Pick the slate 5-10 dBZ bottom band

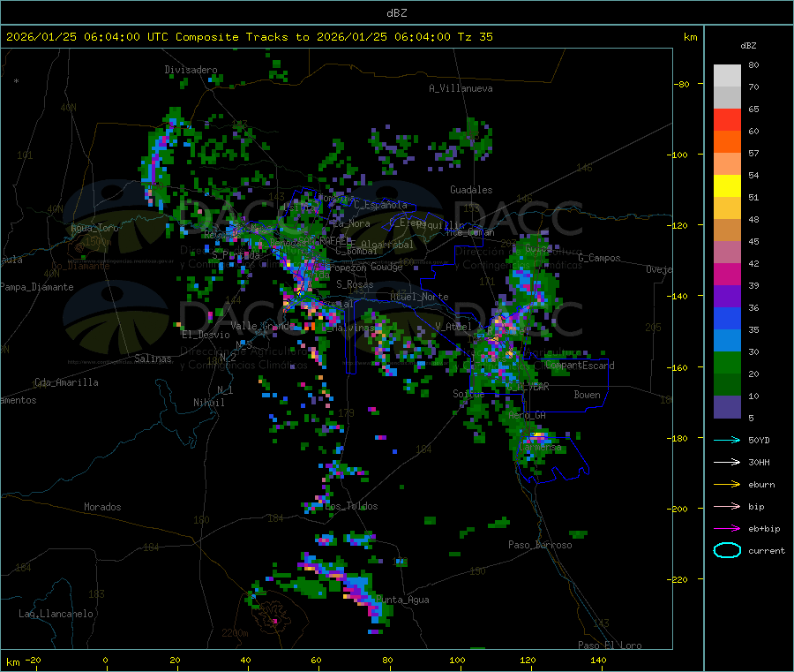(x=727, y=407)
